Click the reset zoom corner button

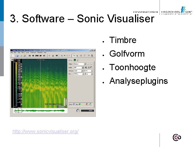tap(66, 107)
